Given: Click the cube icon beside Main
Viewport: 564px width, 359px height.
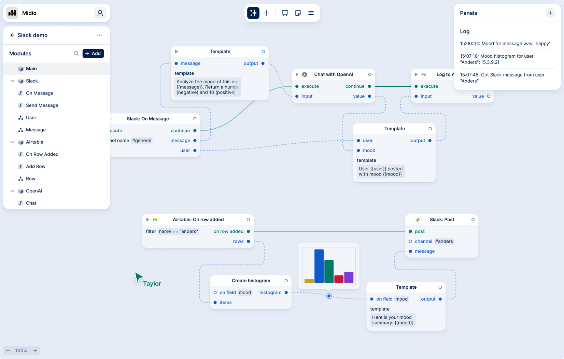Looking at the screenshot, I should point(20,69).
